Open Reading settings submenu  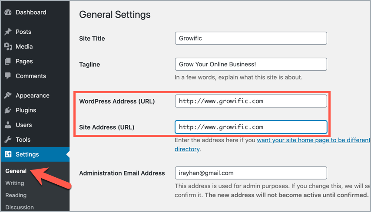click(x=16, y=195)
